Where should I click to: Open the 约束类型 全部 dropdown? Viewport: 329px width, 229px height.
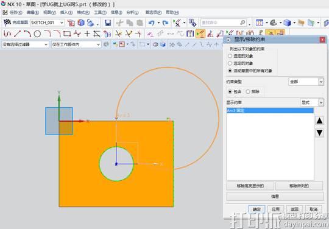point(321,82)
